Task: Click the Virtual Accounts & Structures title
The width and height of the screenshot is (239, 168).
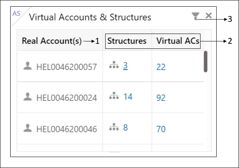Action: (x=90, y=17)
